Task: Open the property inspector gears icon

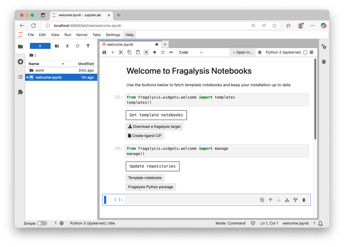Action: 324,47
